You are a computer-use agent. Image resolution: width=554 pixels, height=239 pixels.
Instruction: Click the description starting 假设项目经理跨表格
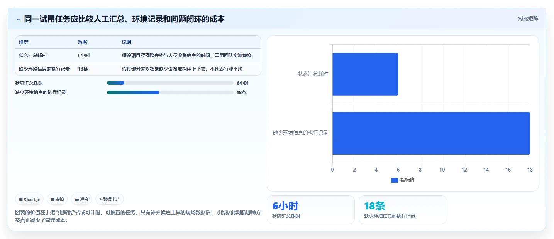[x=187, y=56]
